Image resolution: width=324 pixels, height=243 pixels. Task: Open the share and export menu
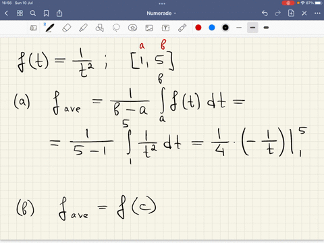point(59,13)
